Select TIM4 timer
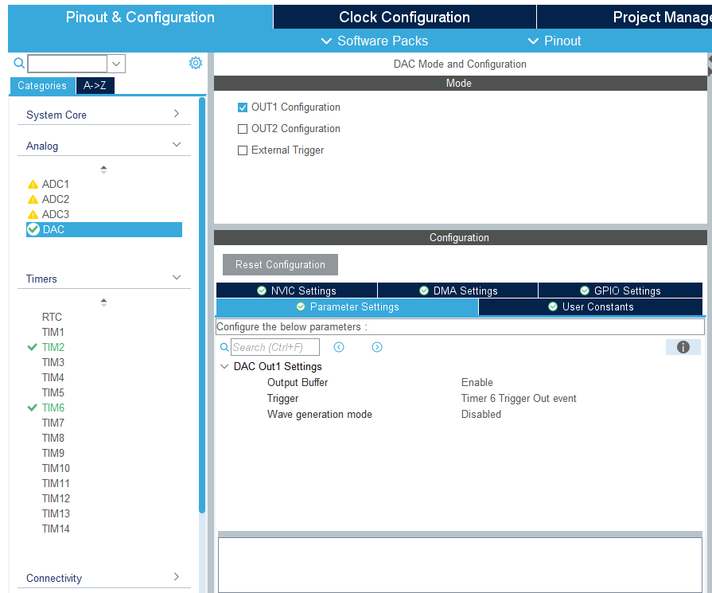The width and height of the screenshot is (712, 593). 53,377
